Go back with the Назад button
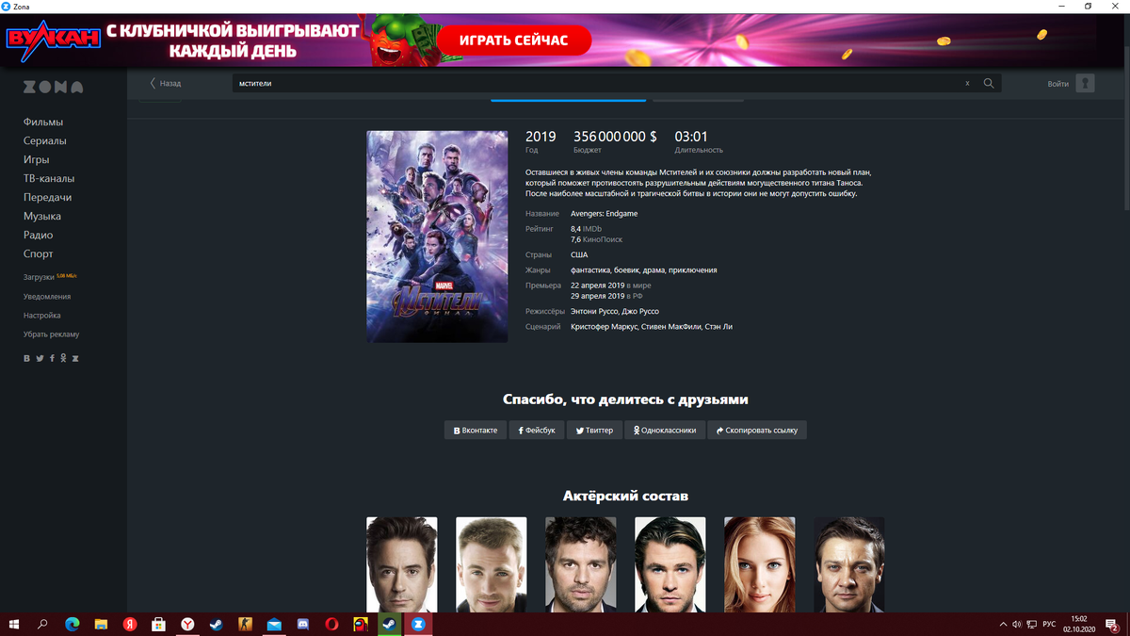This screenshot has width=1130, height=636. (x=166, y=83)
